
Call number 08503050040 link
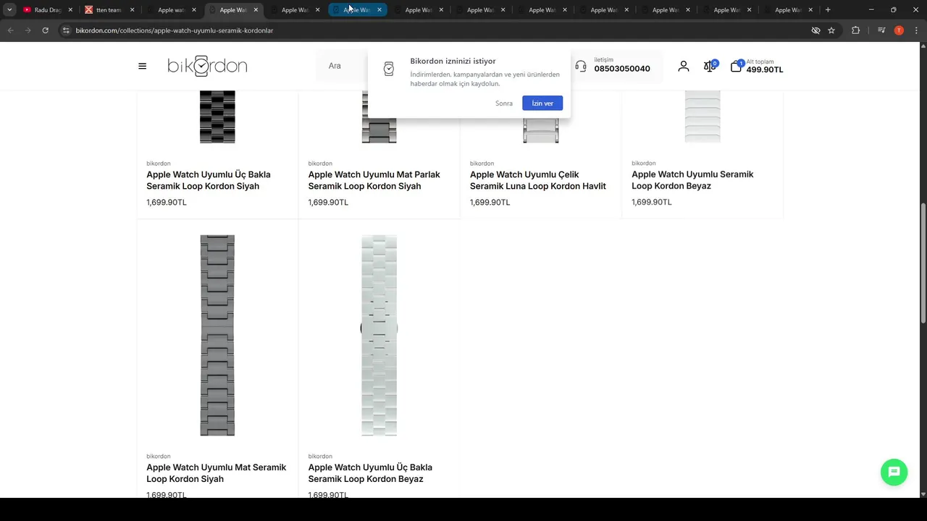[x=622, y=69]
